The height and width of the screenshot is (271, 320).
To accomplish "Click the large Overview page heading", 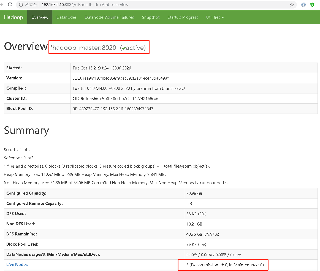I will coord(26,46).
